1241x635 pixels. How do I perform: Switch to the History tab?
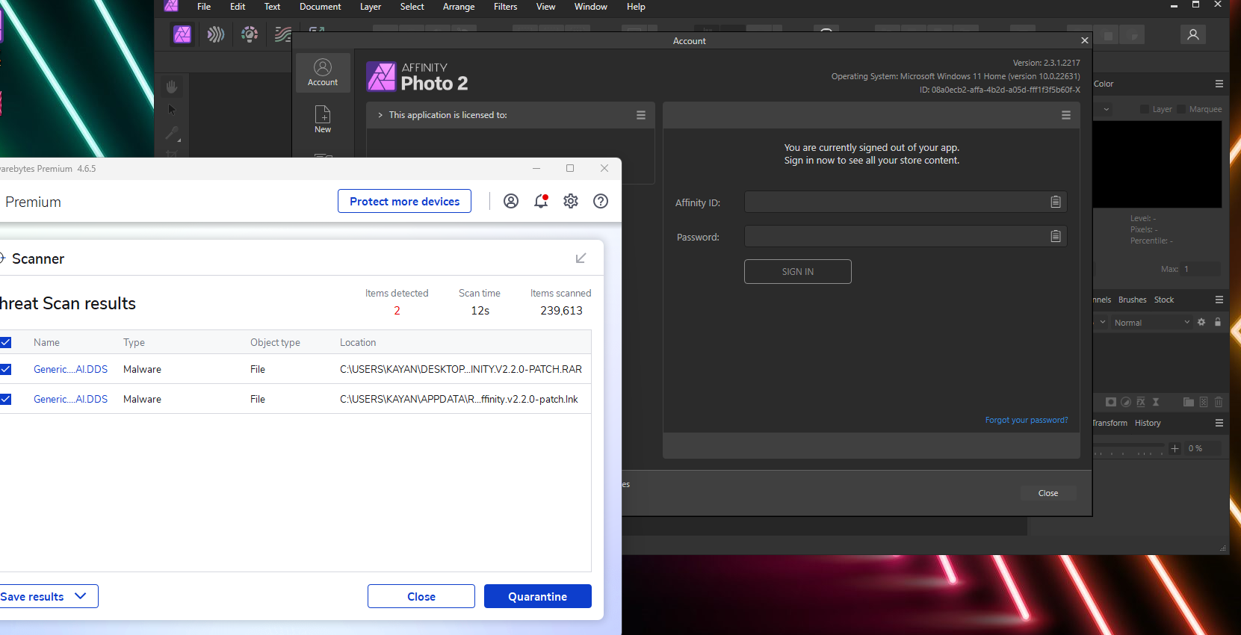point(1148,423)
